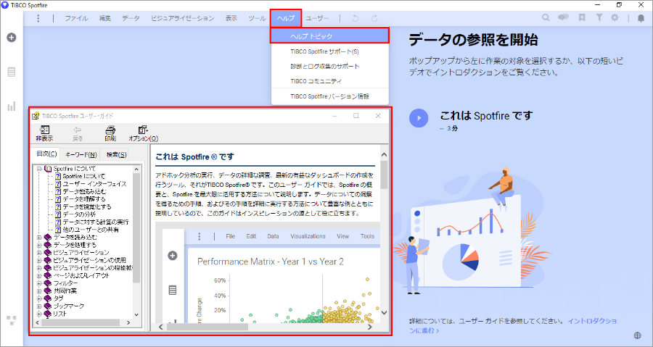Open the ユーザー menu
The image size is (653, 347).
click(317, 18)
